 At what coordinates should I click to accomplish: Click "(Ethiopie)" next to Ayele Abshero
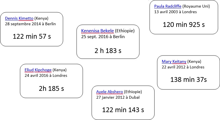pyautogui.click(x=133, y=92)
